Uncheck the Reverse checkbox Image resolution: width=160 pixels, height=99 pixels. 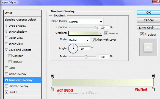click(x=106, y=33)
